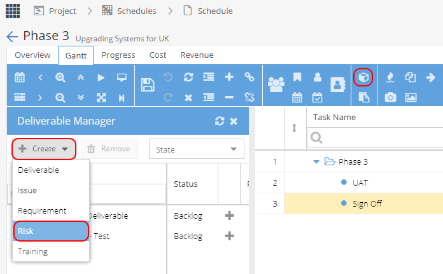The height and width of the screenshot is (274, 443).
Task: Close the Deliverable Manager panel
Action: click(x=234, y=121)
